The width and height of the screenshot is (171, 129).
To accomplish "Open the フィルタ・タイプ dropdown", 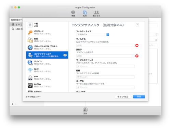I will tap(93, 35).
